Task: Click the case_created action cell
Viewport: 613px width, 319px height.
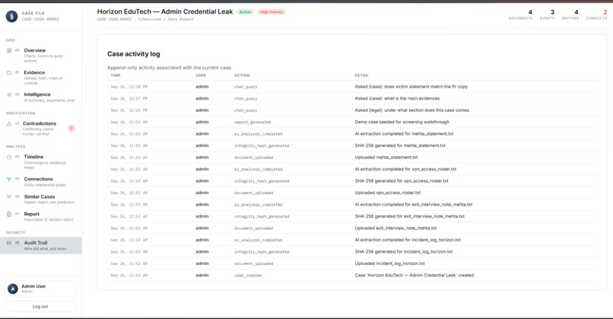Action: 248,276
